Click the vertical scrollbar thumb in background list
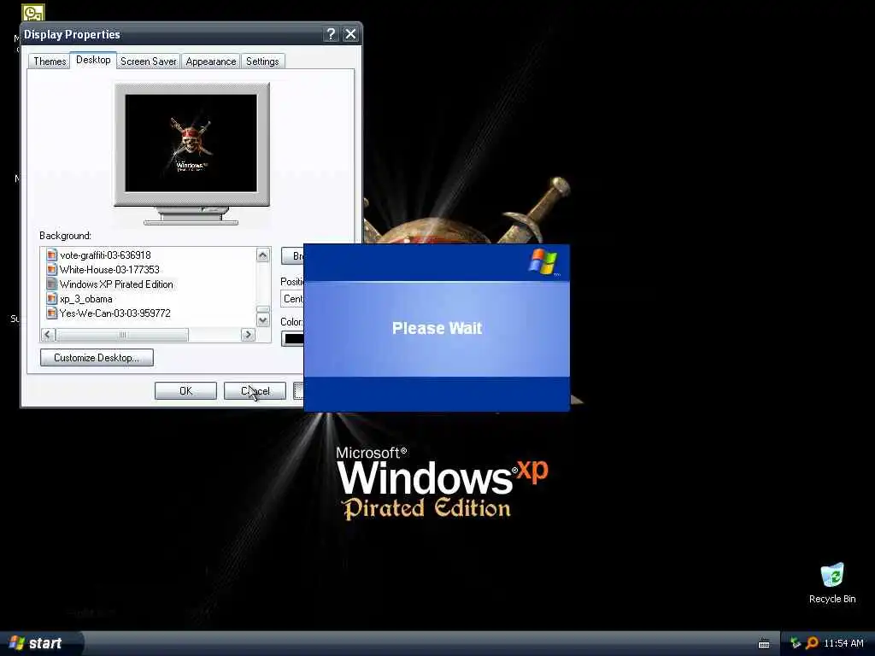875x656 pixels. click(x=263, y=309)
